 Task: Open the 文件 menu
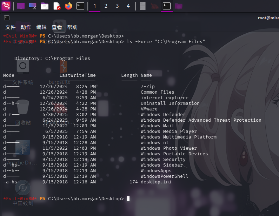pyautogui.click(x=11, y=27)
